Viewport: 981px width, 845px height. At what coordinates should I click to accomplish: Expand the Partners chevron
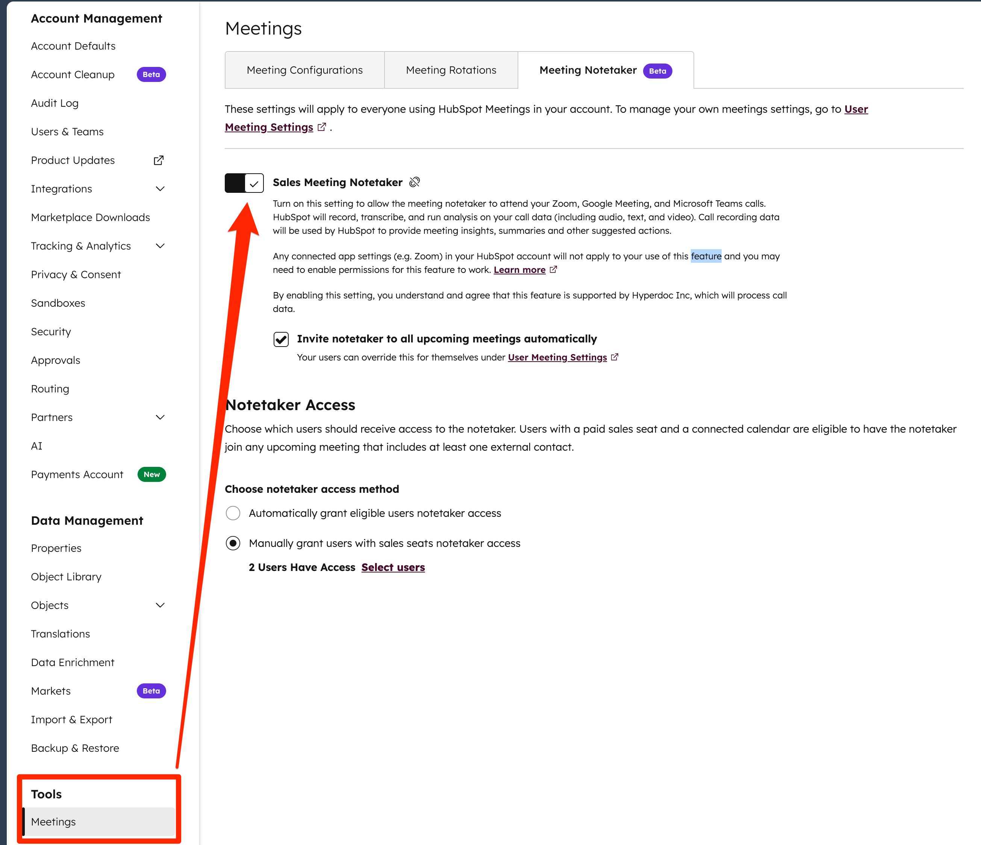(x=160, y=417)
